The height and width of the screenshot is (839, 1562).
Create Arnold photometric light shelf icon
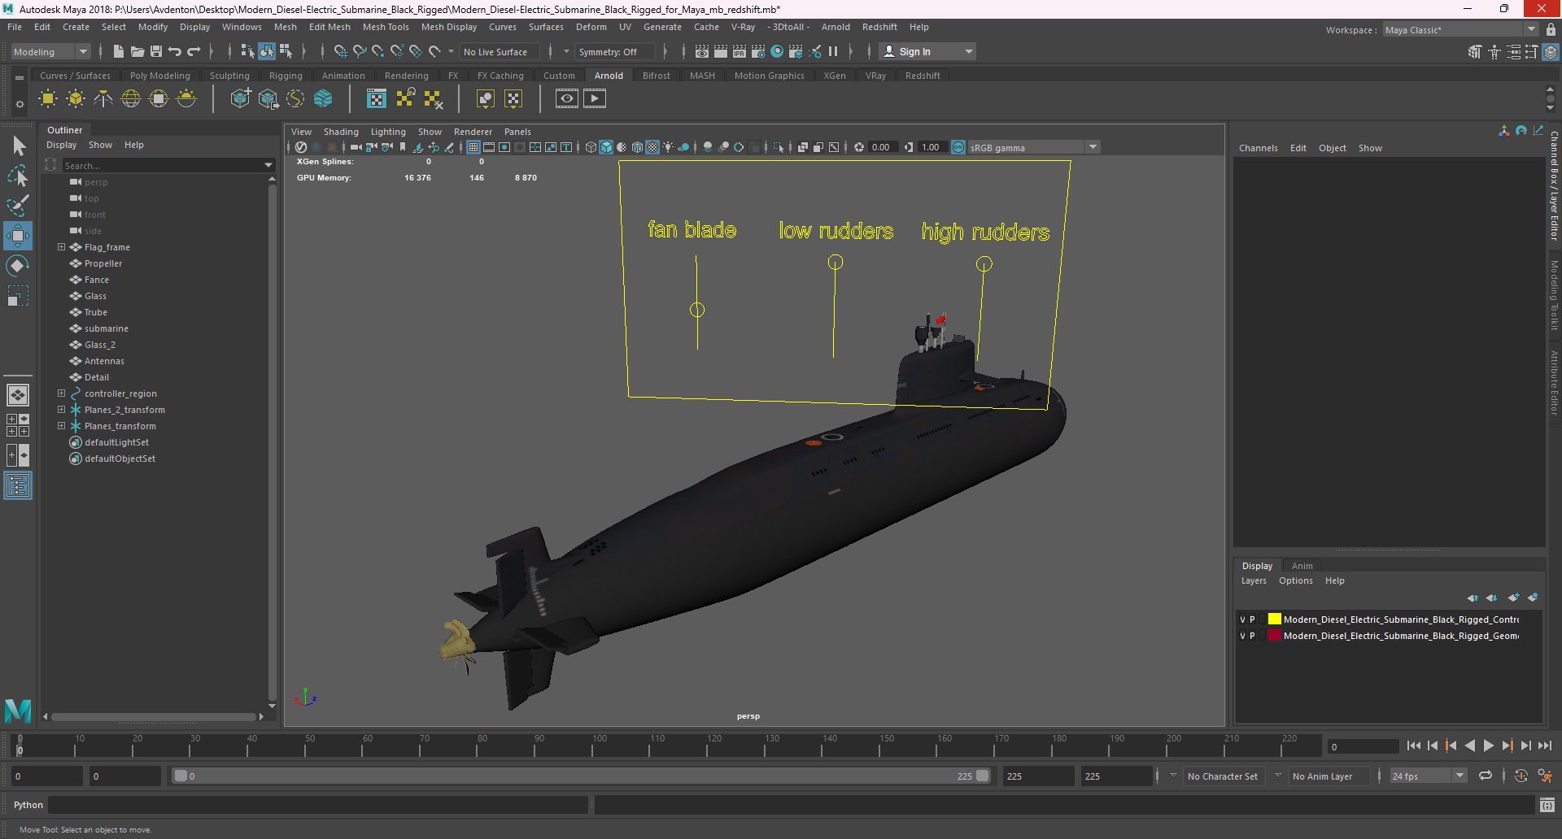[x=103, y=99]
